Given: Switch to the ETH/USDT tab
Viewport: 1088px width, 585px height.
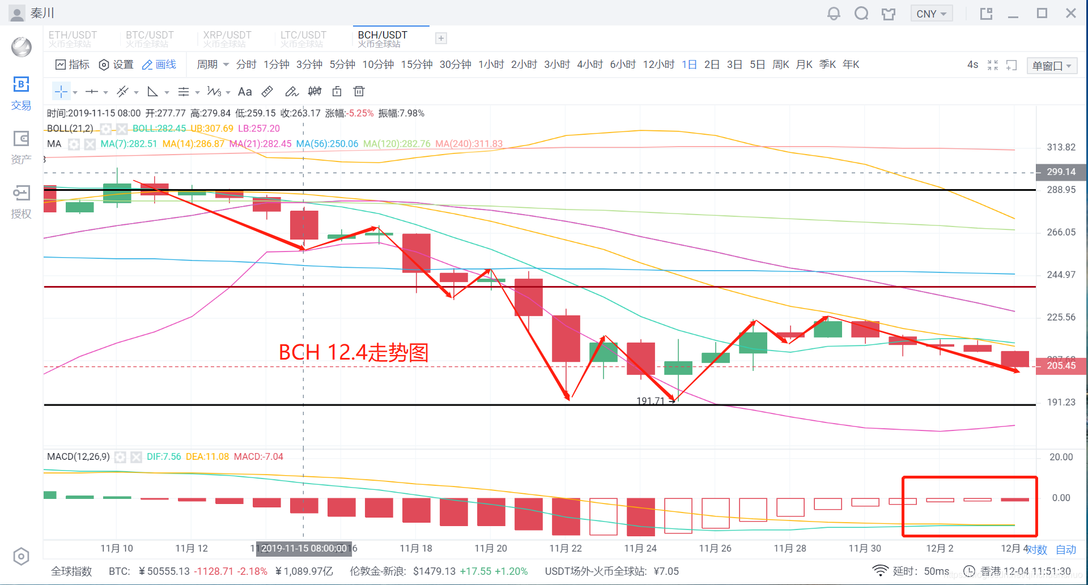Looking at the screenshot, I should tap(72, 39).
